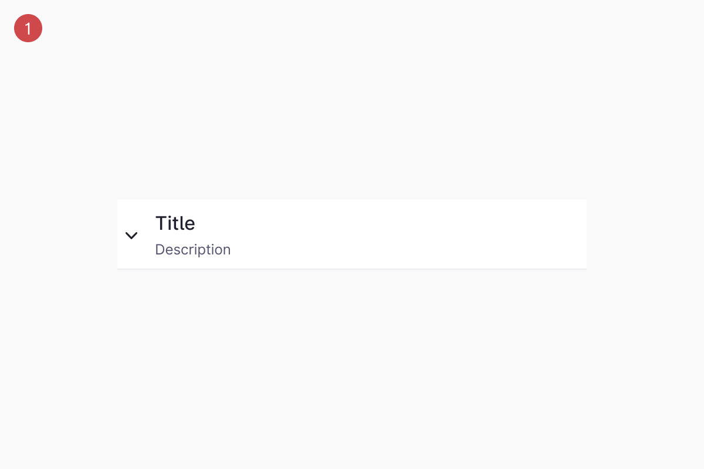Click the Title heading text
This screenshot has width=704, height=469.
(x=175, y=223)
